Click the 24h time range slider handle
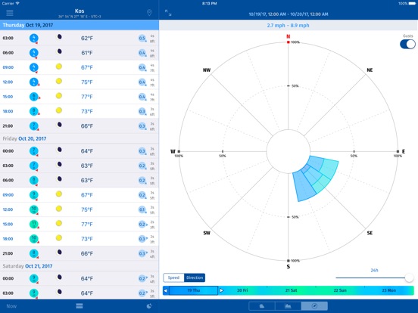 (x=409, y=278)
